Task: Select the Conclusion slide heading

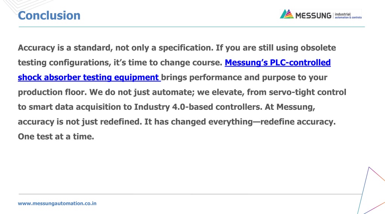Action: click(x=49, y=15)
